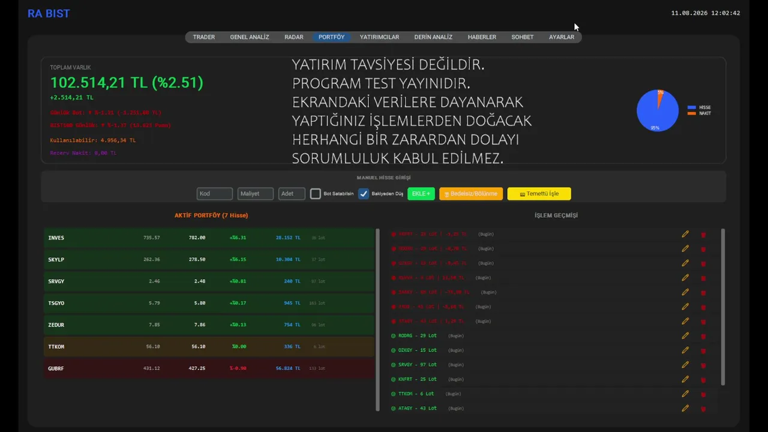Switch to the DERİN ANALİZ tab

tap(433, 37)
